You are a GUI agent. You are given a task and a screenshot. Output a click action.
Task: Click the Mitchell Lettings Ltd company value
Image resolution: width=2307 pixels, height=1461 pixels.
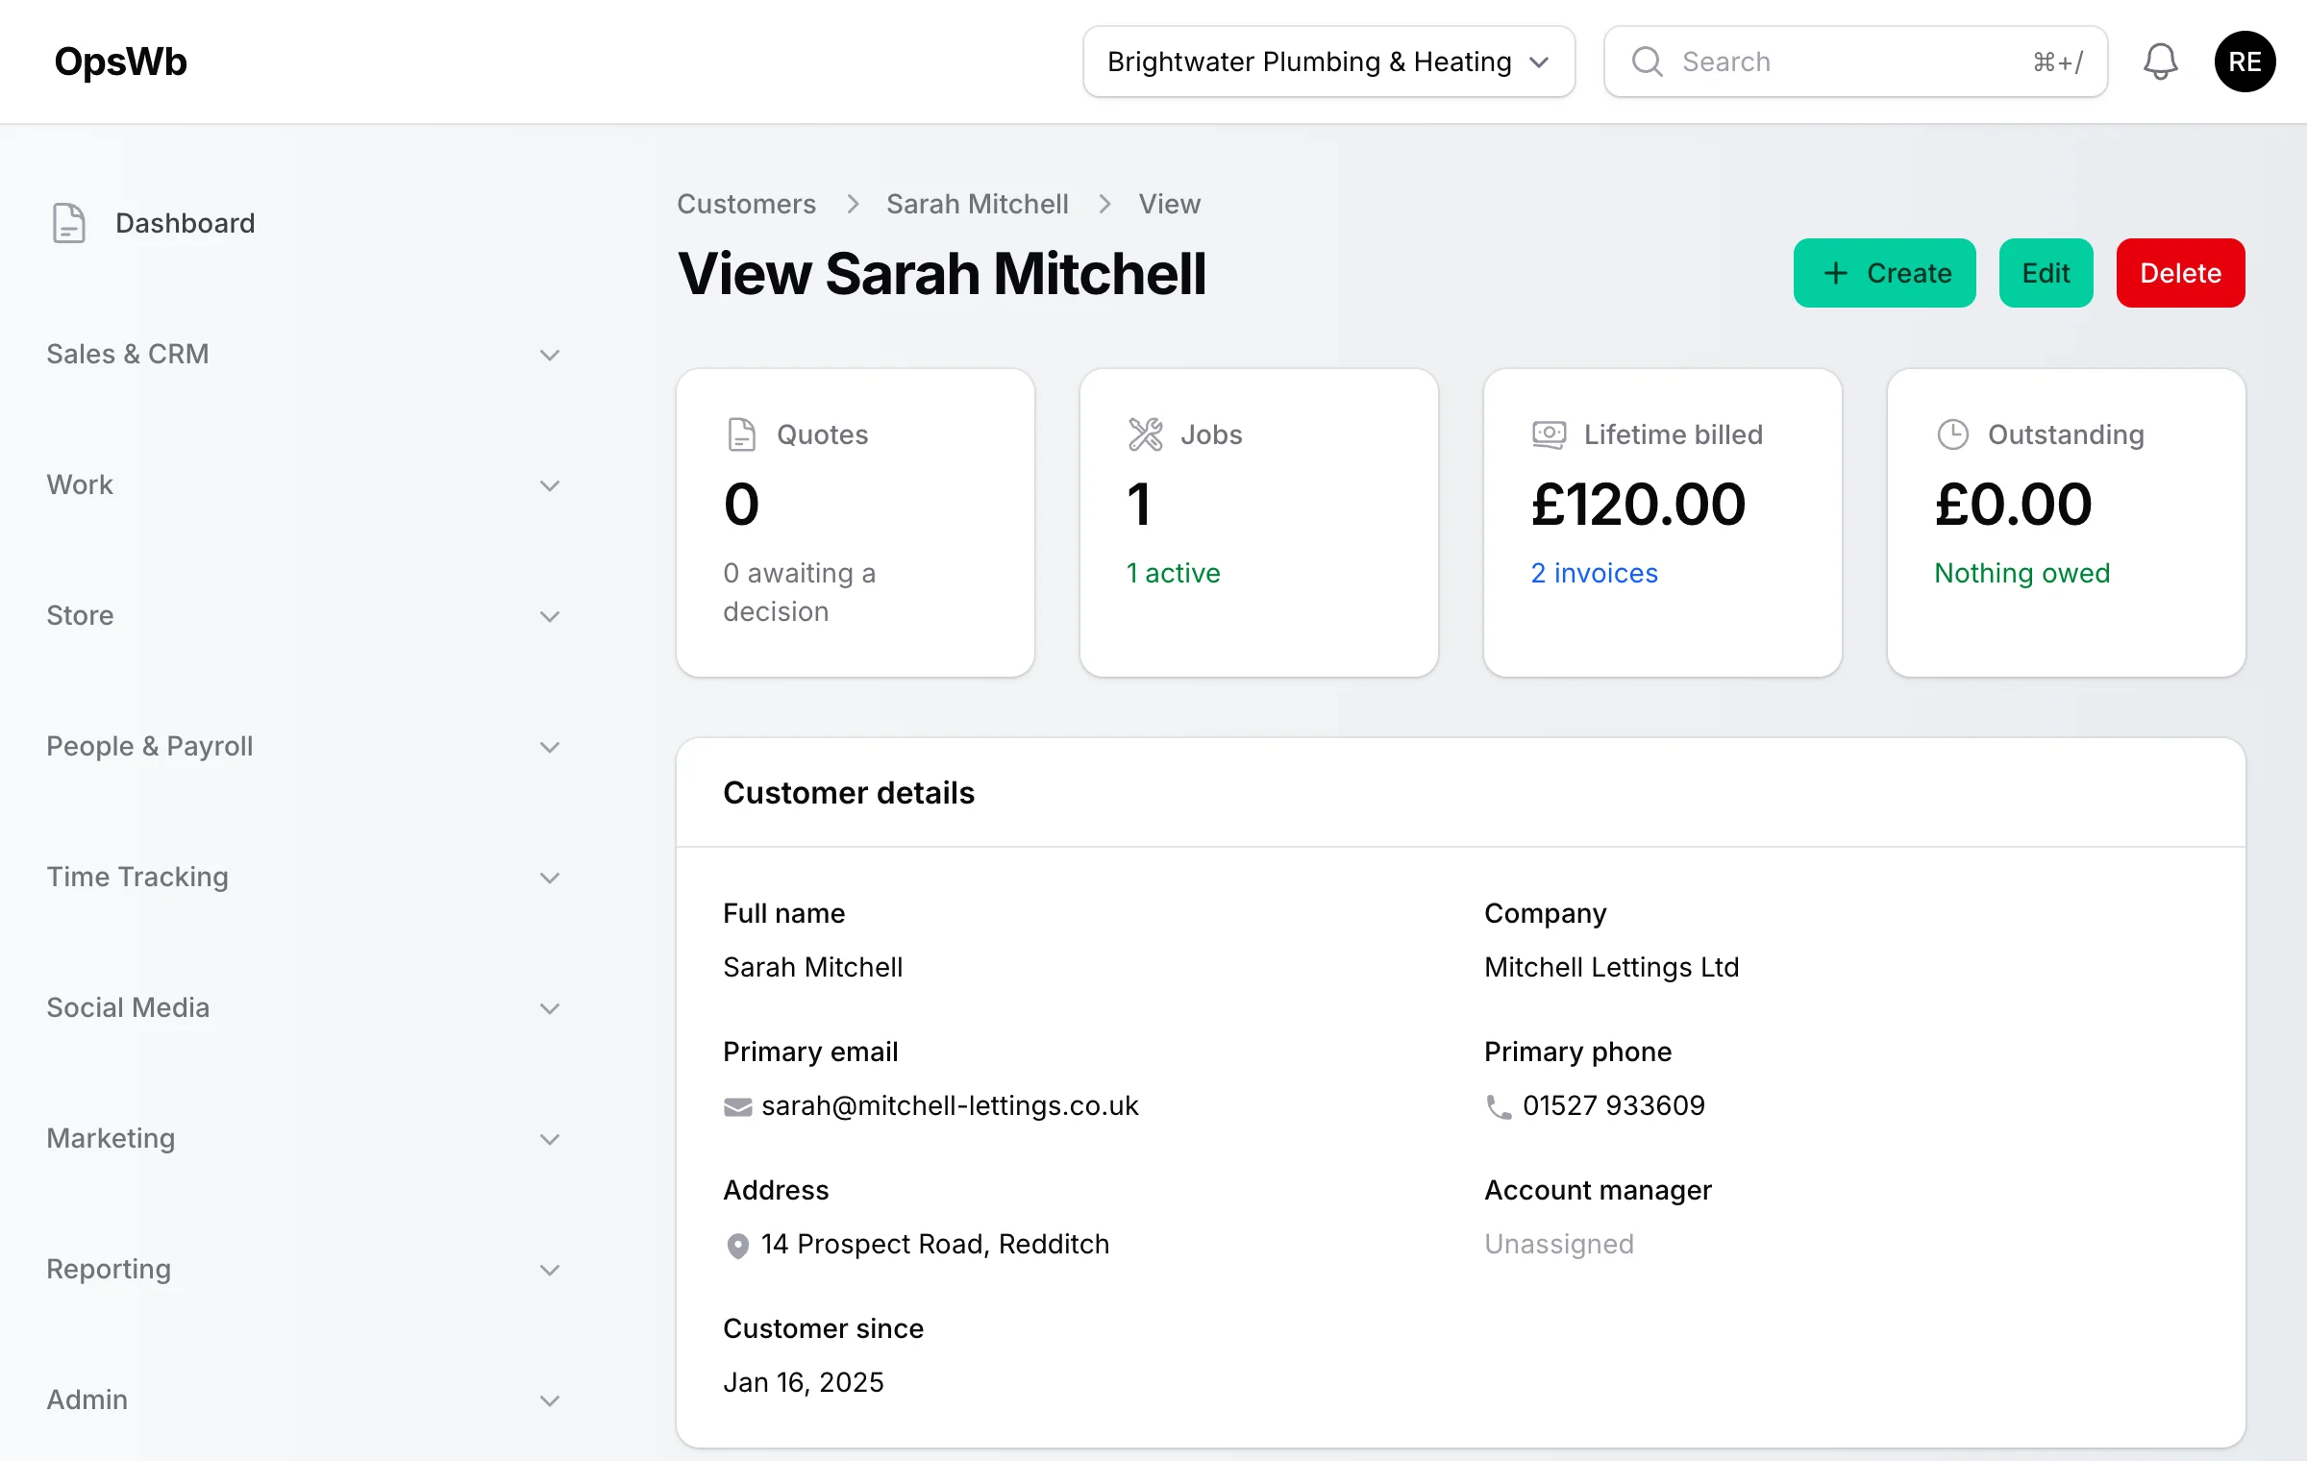(x=1611, y=967)
